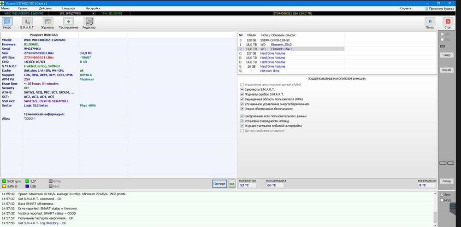The width and height of the screenshot is (461, 227).
Task: Click the Recall button
Action: 446,70
